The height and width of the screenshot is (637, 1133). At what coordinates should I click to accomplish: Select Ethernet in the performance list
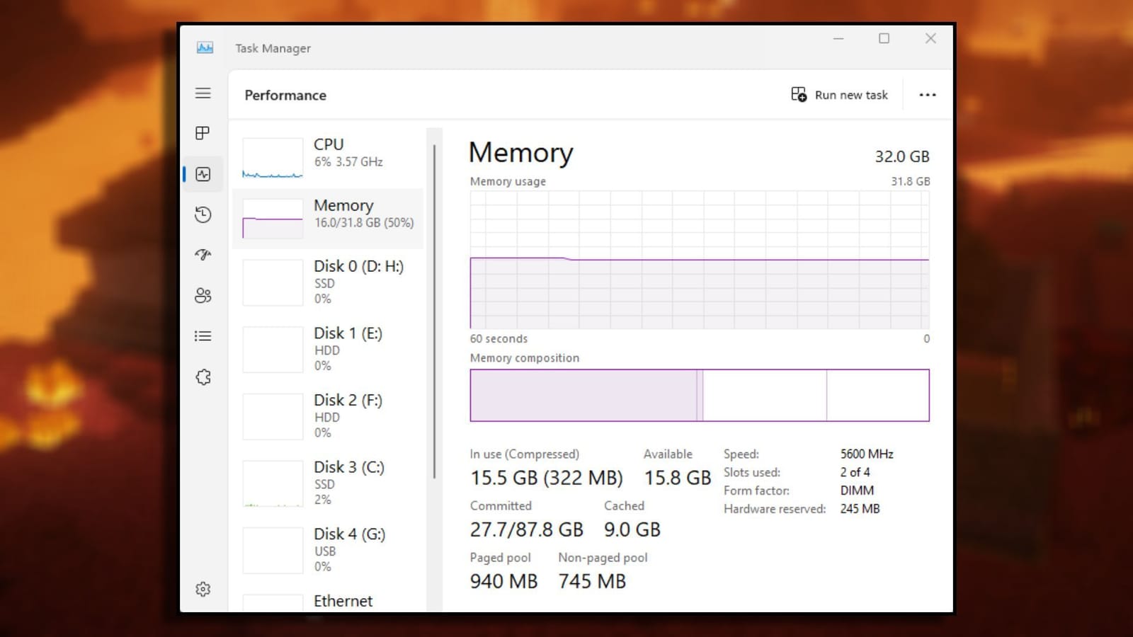[328, 602]
